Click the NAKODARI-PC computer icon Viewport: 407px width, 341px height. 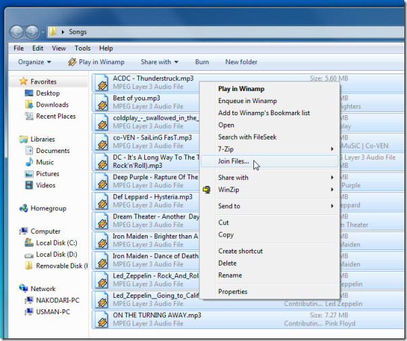pyautogui.click(x=29, y=300)
